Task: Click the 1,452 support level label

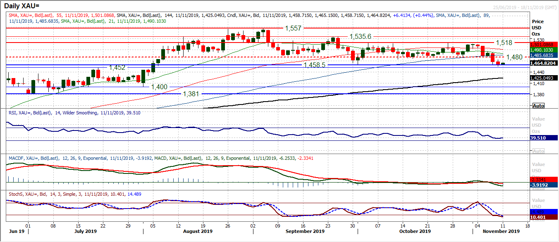Action: click(117, 67)
